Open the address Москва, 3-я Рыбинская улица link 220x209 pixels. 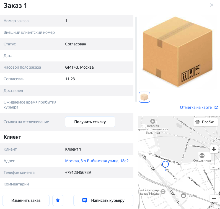tap(97, 161)
